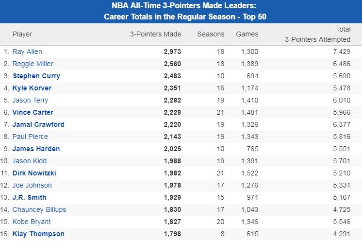362x242 pixels.
Task: Open James Harden's player page
Action: pyautogui.click(x=36, y=149)
